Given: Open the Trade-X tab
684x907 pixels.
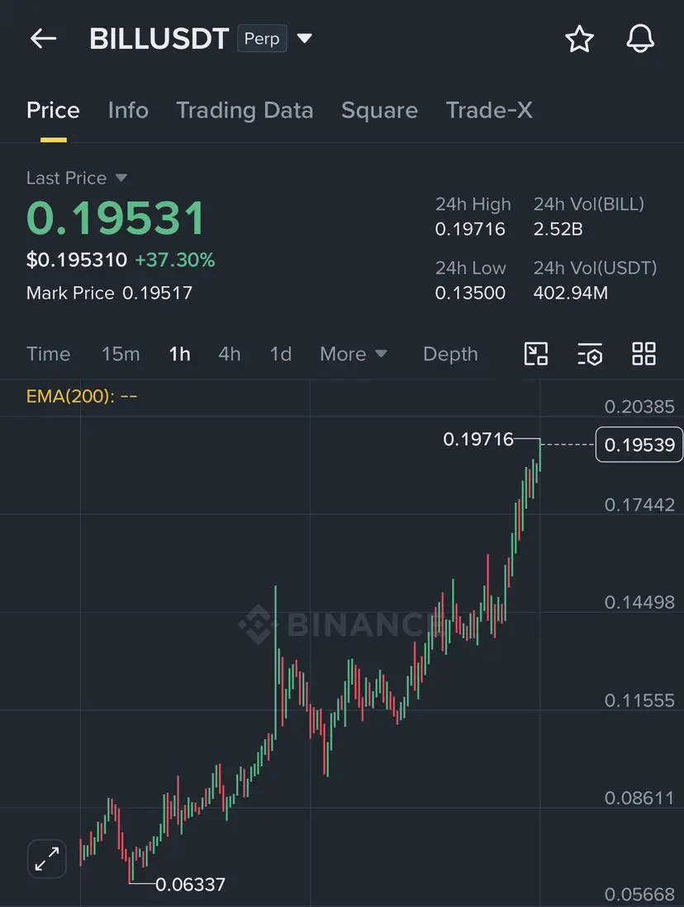Looking at the screenshot, I should click(x=489, y=110).
